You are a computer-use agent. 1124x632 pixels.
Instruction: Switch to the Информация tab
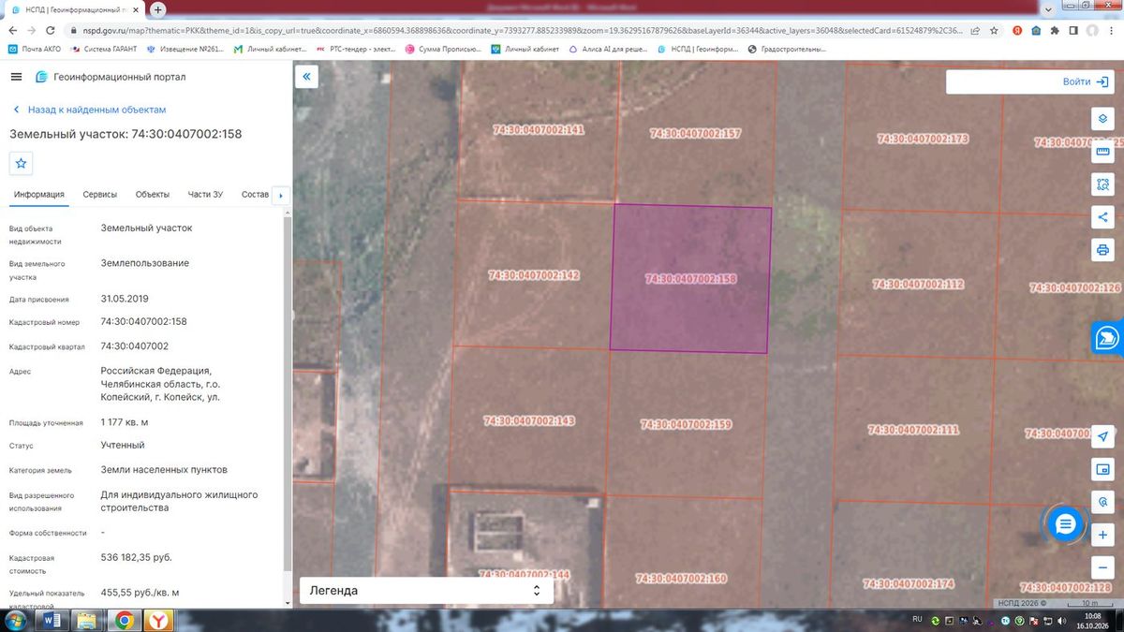(x=38, y=195)
